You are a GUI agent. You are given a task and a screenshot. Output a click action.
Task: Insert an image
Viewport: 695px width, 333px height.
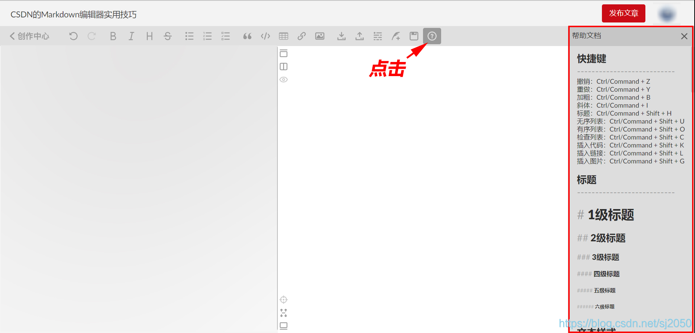pos(320,36)
